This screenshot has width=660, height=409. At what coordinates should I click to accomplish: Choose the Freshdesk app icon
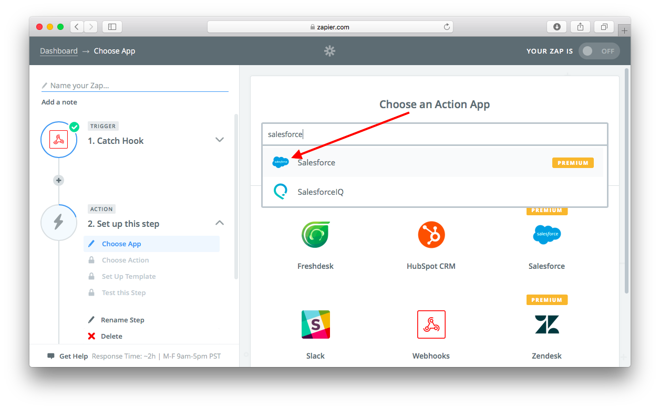point(315,234)
